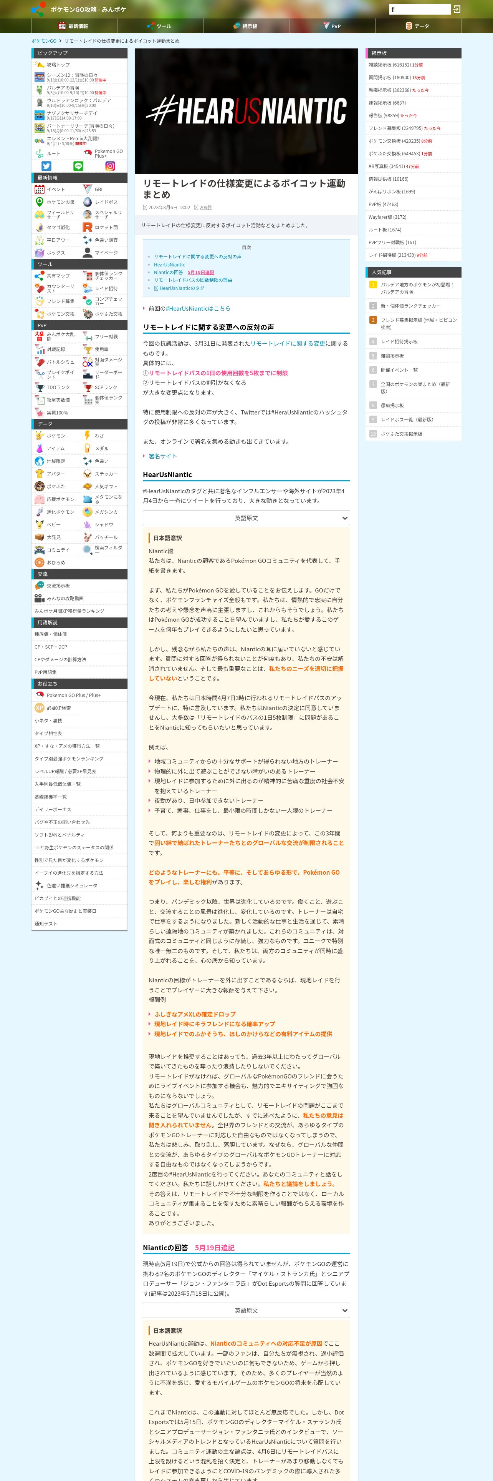This screenshot has height=1481, width=493.
Task: Open シーズン12：冒険の日々 pickup entry
Action: coord(79,78)
